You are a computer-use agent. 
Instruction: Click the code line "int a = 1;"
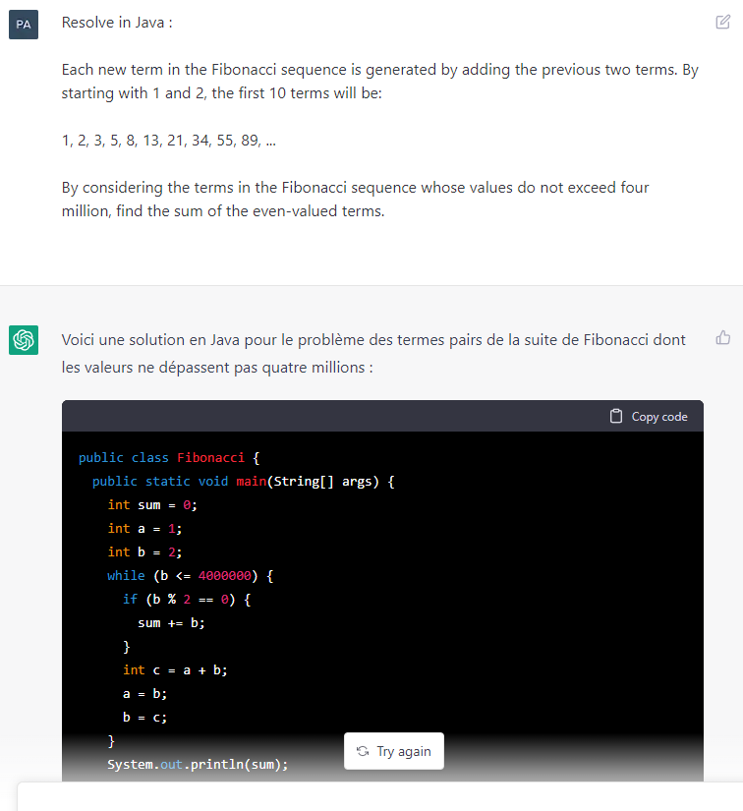[x=144, y=529]
